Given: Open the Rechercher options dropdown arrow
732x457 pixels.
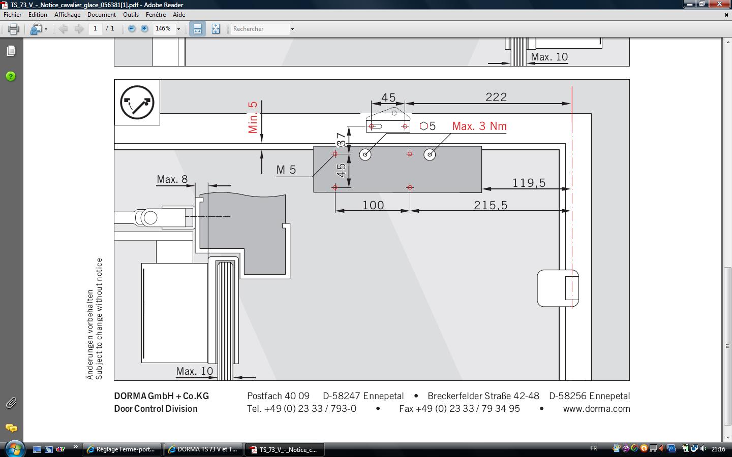Looking at the screenshot, I should 292,29.
